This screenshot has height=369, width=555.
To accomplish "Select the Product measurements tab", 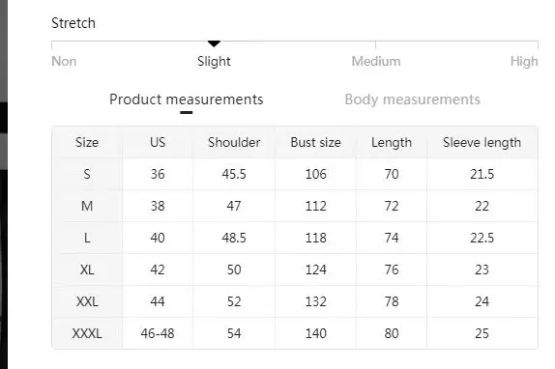I will click(x=187, y=99).
